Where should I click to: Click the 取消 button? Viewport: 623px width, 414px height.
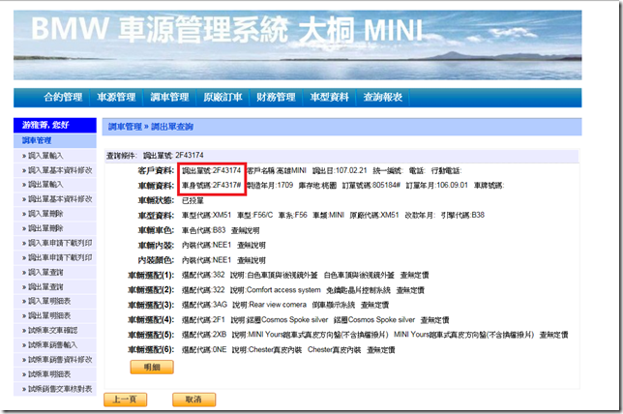(193, 399)
